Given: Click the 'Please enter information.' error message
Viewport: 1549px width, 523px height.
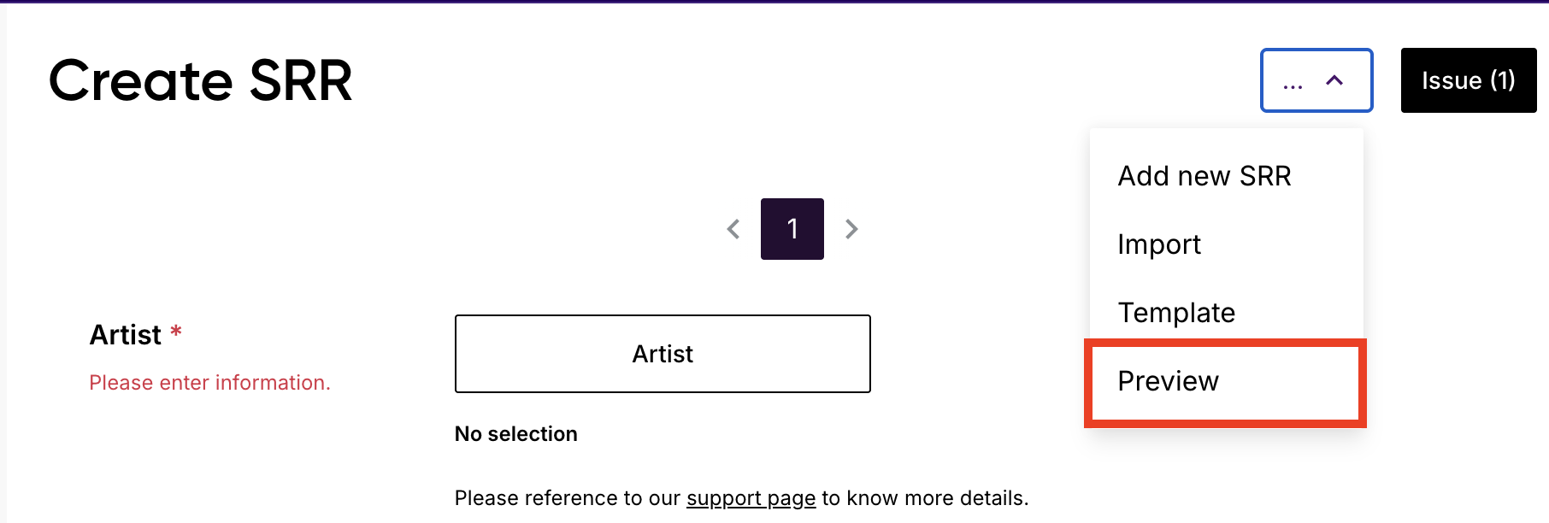Looking at the screenshot, I should point(209,383).
